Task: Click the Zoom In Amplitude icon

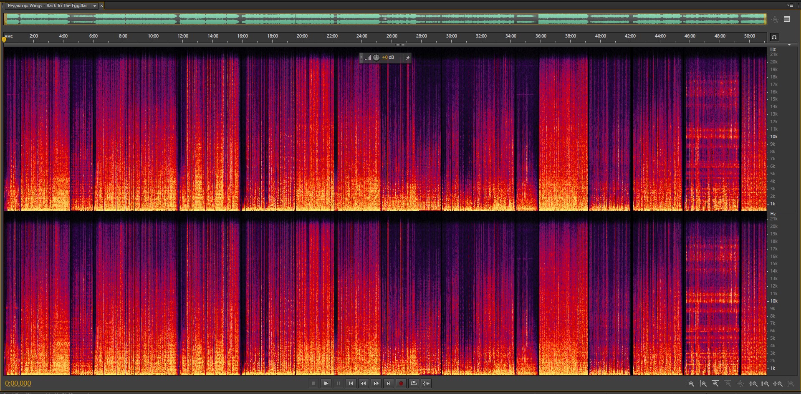Action: (691, 384)
